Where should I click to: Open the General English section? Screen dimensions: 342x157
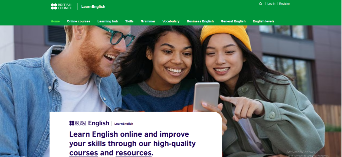tap(233, 21)
